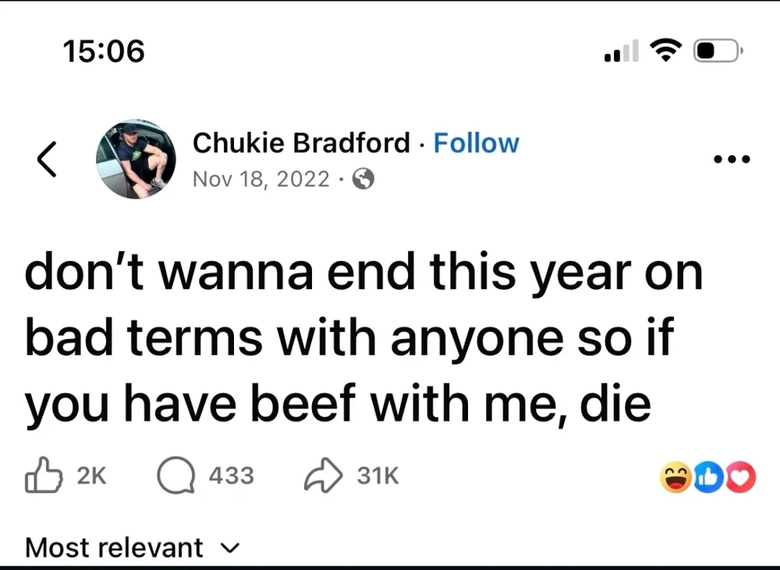The width and height of the screenshot is (780, 570).
Task: Click the Nov 18, 2022 post date
Action: tap(261, 179)
